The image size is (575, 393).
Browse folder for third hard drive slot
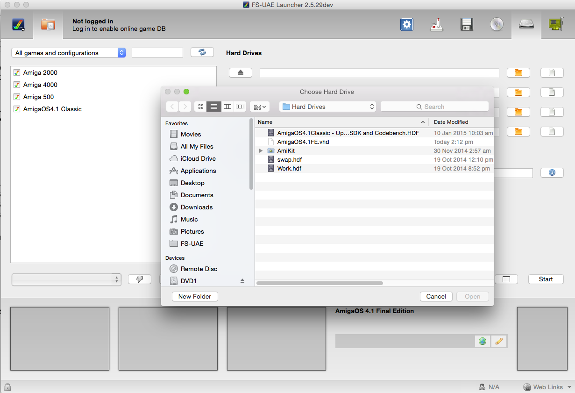[518, 112]
